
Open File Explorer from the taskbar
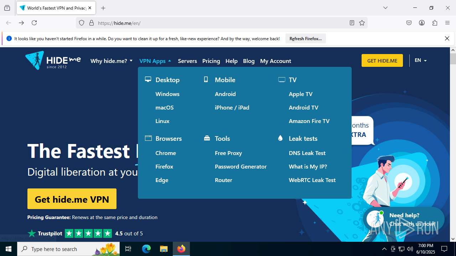tap(164, 249)
